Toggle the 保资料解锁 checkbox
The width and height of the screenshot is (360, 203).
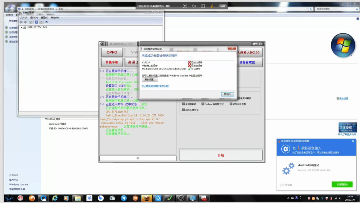(238, 98)
